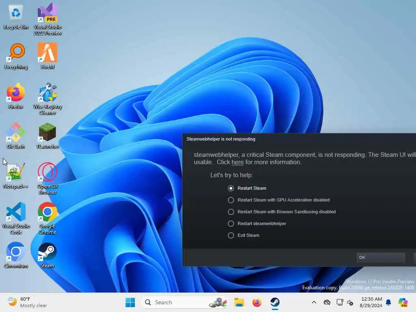
Task: Open the Visual Studio Code shortcut
Action: [x=16, y=218]
